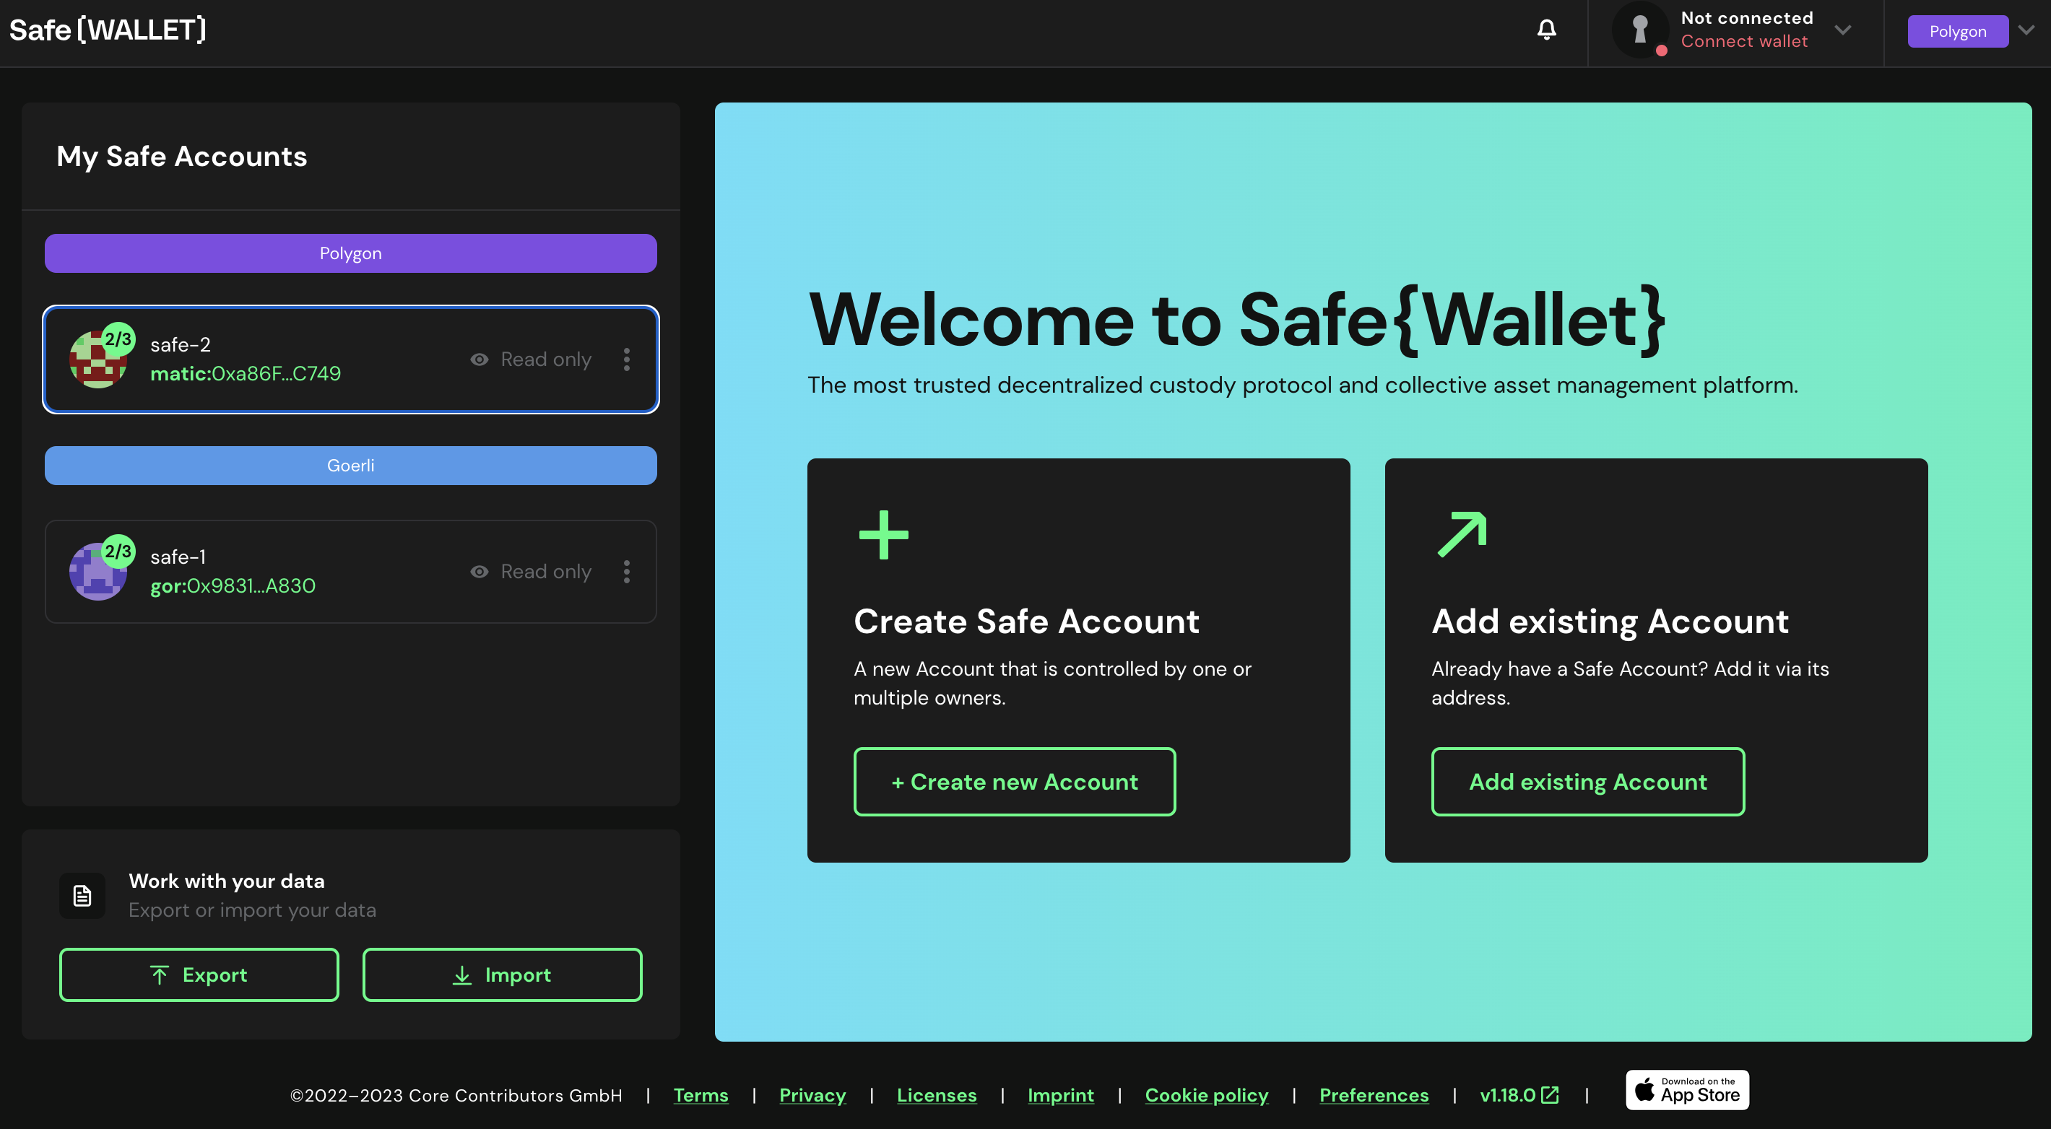
Task: Click the Work with your data file icon
Action: [x=82, y=896]
